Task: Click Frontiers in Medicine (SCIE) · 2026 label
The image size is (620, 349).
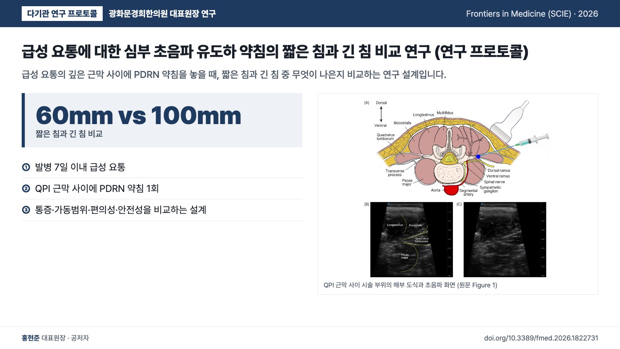Action: point(532,14)
